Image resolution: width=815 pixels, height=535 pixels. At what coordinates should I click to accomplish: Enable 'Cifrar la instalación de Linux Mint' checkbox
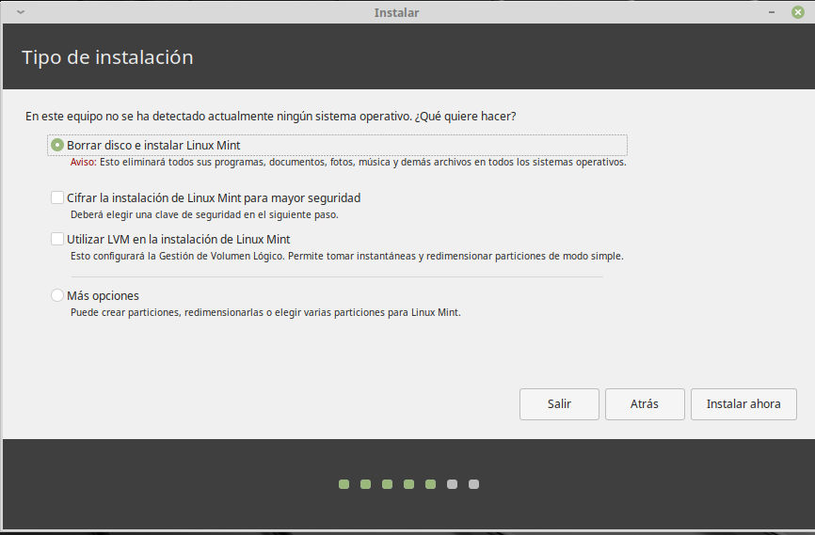click(57, 197)
